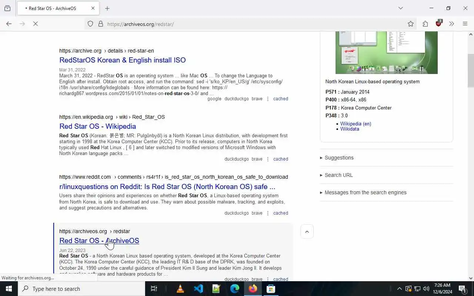The image size is (474, 296).
Task: Go forward one page
Action: pos(22,24)
